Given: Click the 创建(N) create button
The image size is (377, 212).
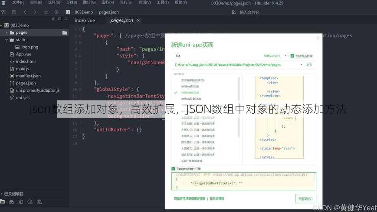Looking at the screenshot, I should (305, 199).
